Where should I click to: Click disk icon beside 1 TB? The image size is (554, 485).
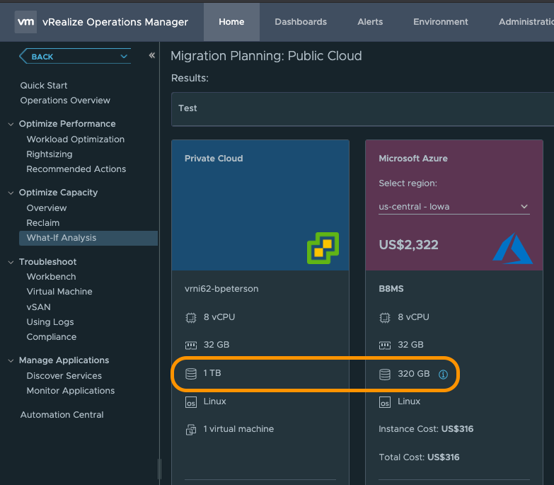[191, 374]
